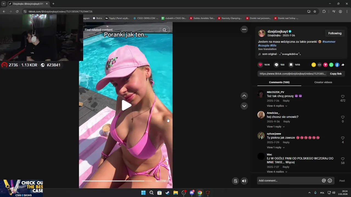Expand the reply under sytuacjaww comment
The width and height of the screenshot is (351, 197).
[x=276, y=147]
